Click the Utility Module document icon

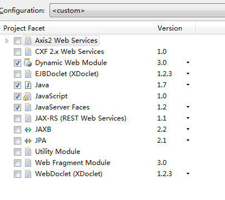[28, 152]
